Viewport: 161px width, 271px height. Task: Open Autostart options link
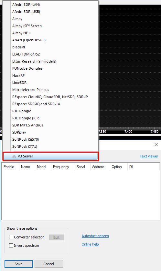tap(95, 236)
